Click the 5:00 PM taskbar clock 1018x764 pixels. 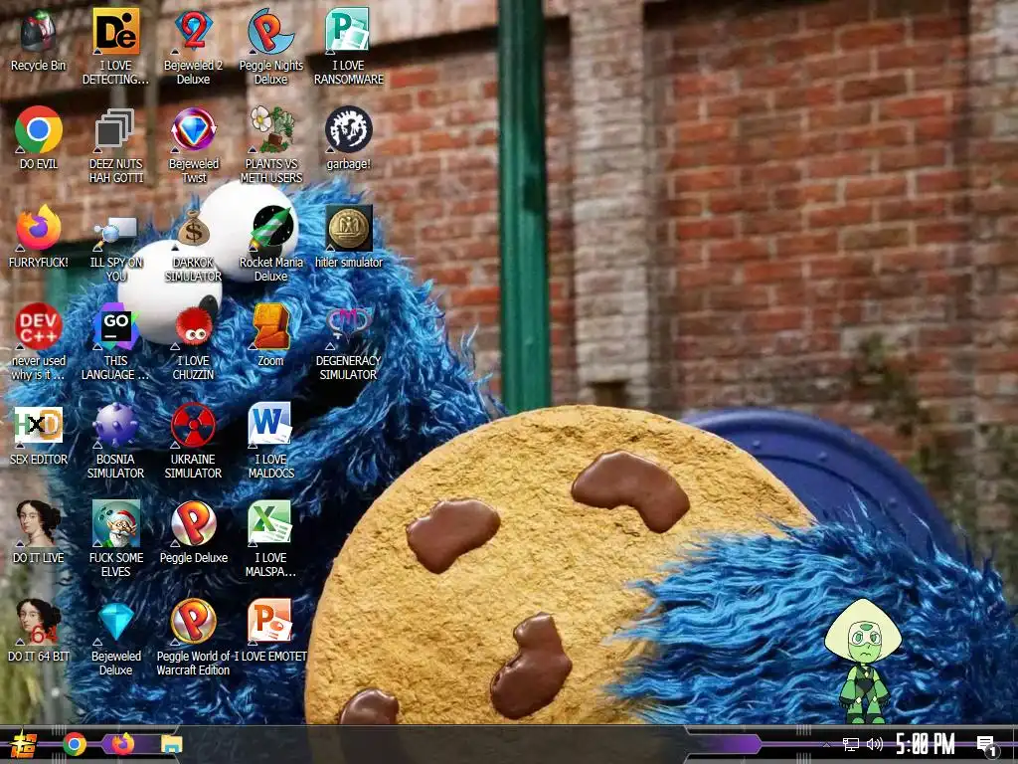926,744
